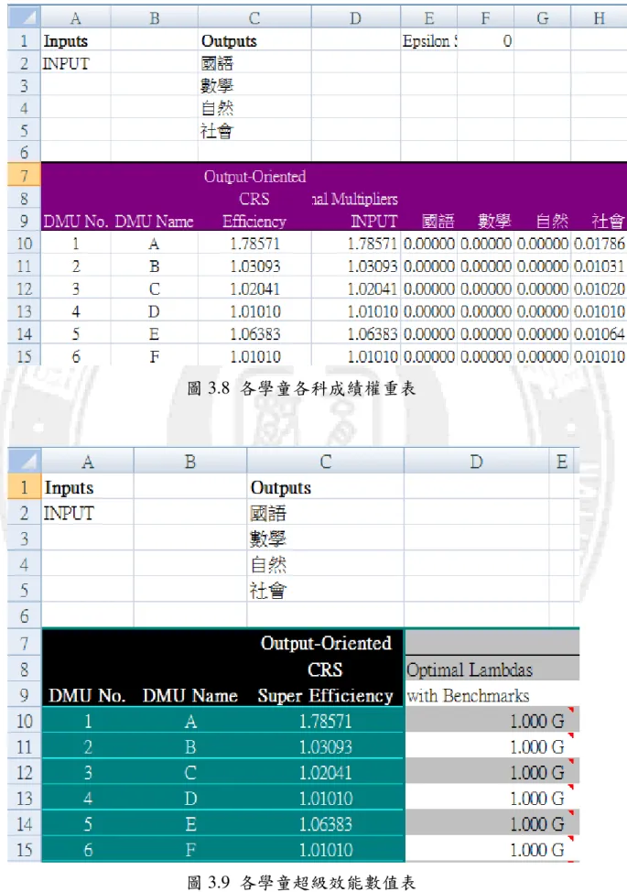This screenshot has height=892, width=627.
Task: Select column C header in the multipliers sheet
Action: click(x=254, y=18)
